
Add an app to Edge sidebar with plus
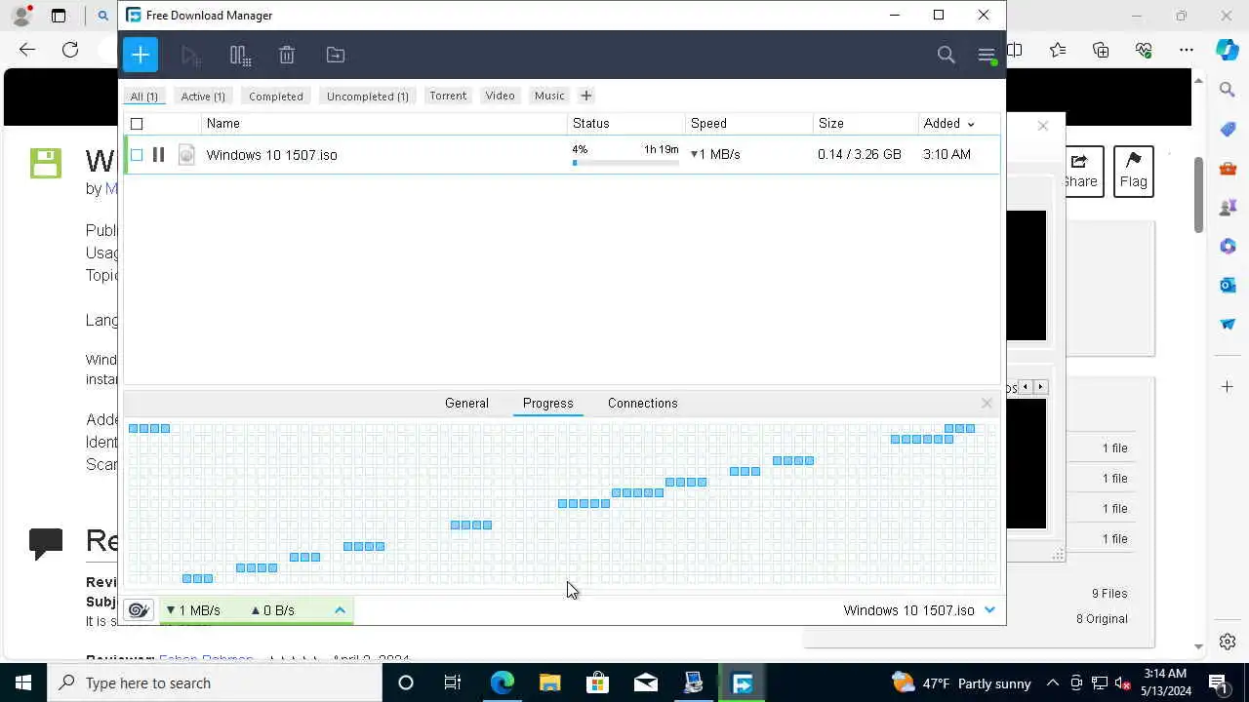coord(1228,387)
